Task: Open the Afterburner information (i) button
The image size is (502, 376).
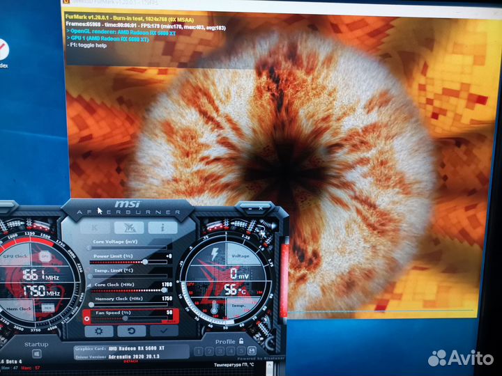Action: [x=163, y=227]
